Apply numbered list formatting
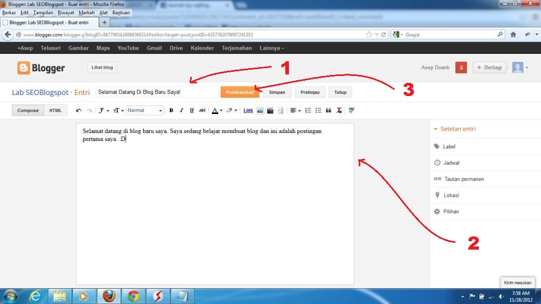Screen dimensions: 541x304 [x=308, y=110]
